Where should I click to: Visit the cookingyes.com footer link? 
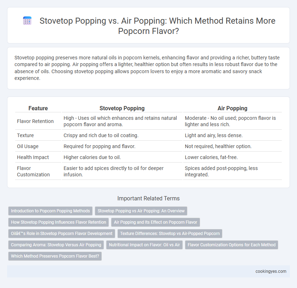click(x=271, y=271)
